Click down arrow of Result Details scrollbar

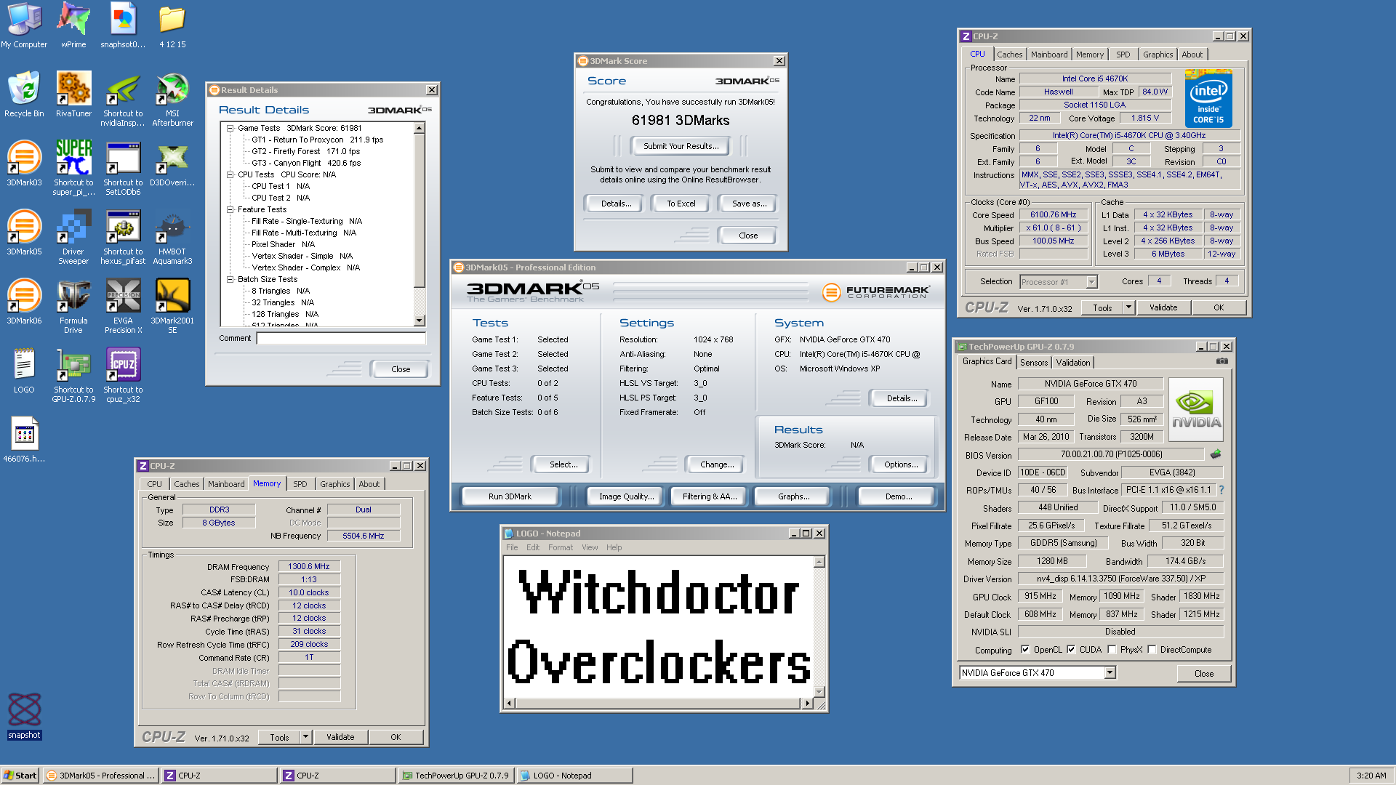click(x=419, y=321)
